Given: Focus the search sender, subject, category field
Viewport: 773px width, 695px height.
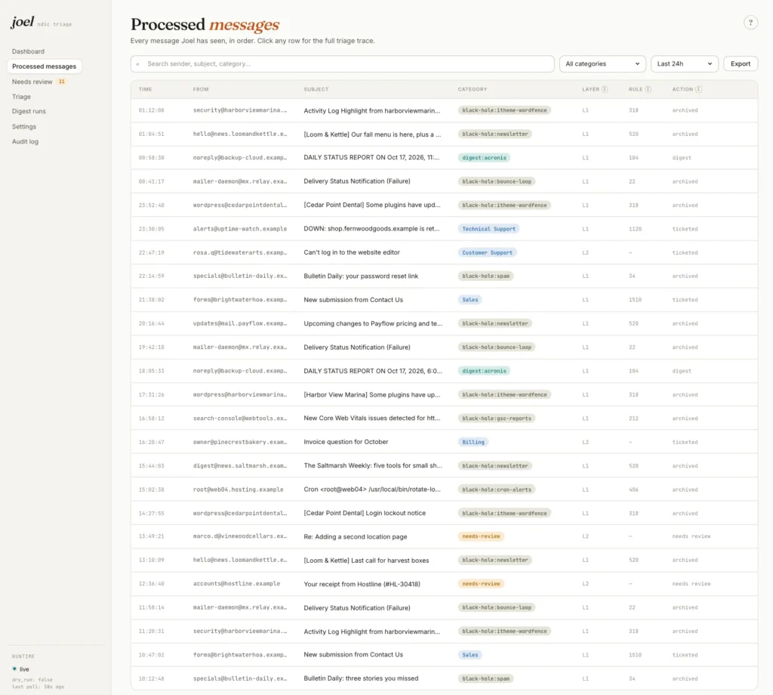Looking at the screenshot, I should coord(342,64).
